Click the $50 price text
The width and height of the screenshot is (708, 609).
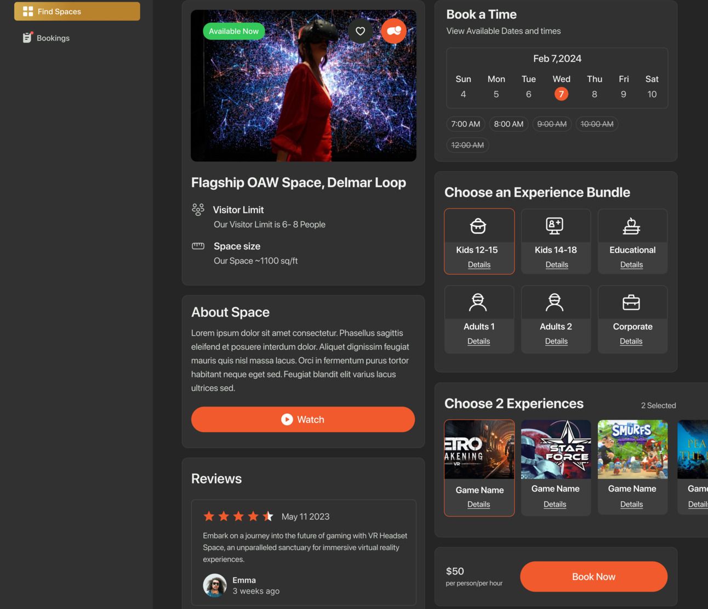click(x=455, y=571)
